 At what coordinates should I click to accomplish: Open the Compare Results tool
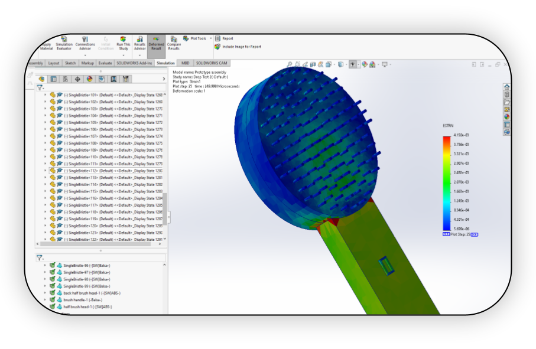pyautogui.click(x=174, y=44)
